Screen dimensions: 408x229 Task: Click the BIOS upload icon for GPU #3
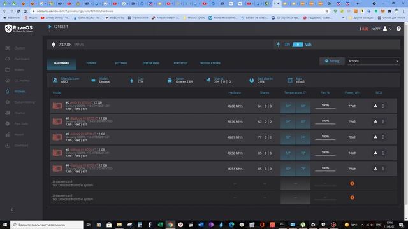click(375, 153)
